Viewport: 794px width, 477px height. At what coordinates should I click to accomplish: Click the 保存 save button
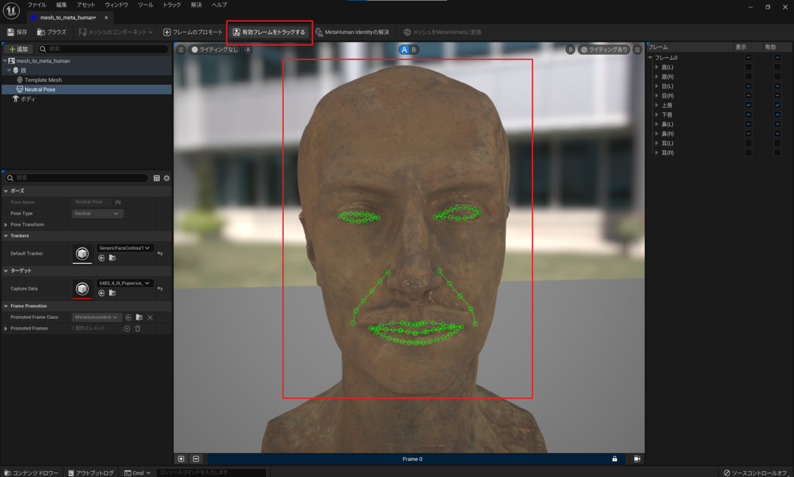tap(17, 32)
